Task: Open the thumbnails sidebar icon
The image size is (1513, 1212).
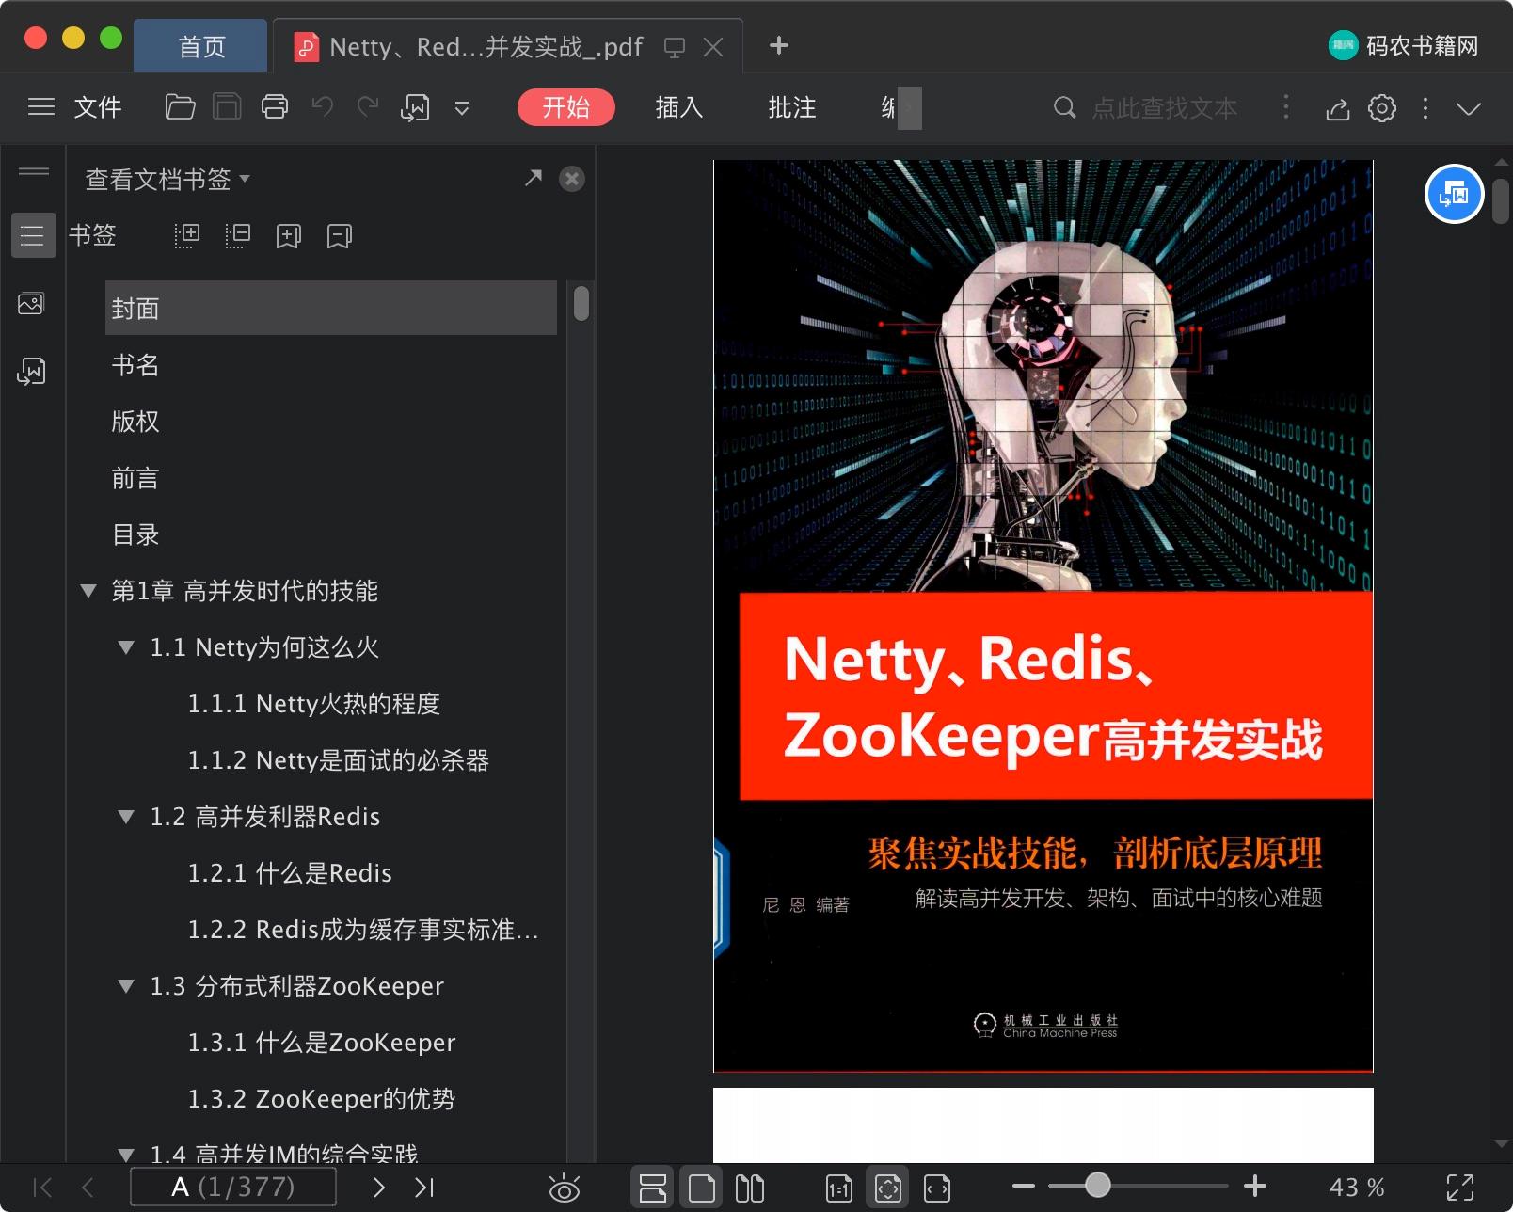Action: pos(31,304)
